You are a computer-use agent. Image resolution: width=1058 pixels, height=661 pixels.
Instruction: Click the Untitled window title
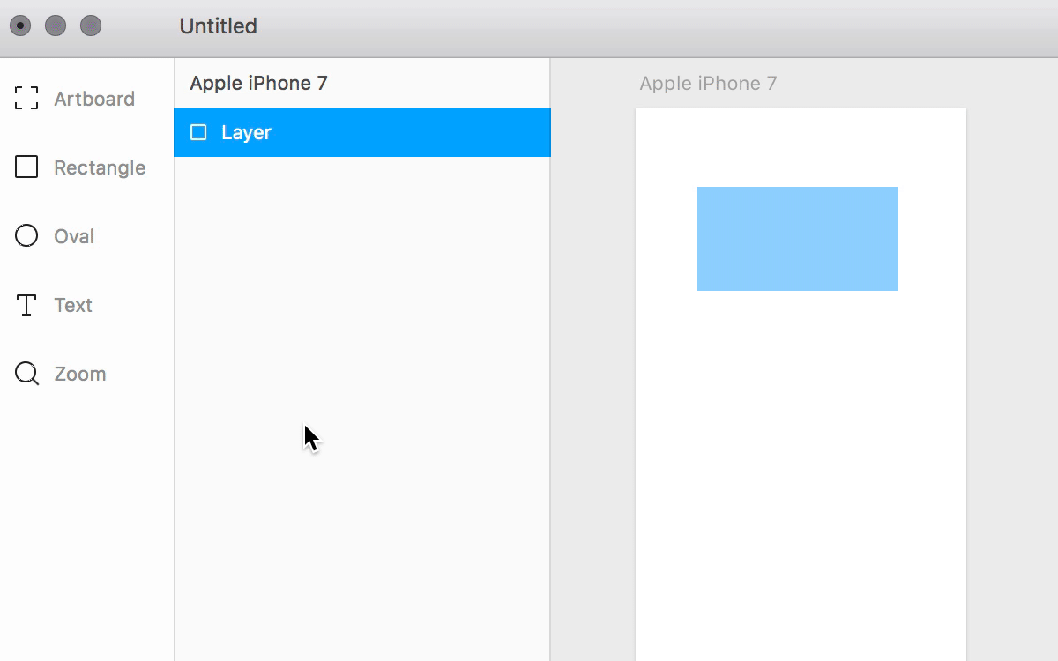(x=219, y=26)
